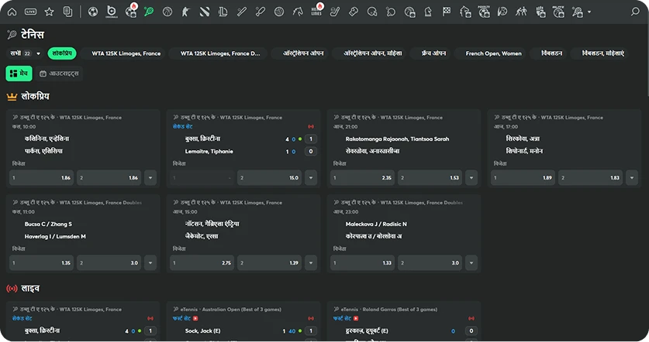This screenshot has width=649, height=342.
Task: Switch to आउटराइट्स view
Action: (59, 73)
